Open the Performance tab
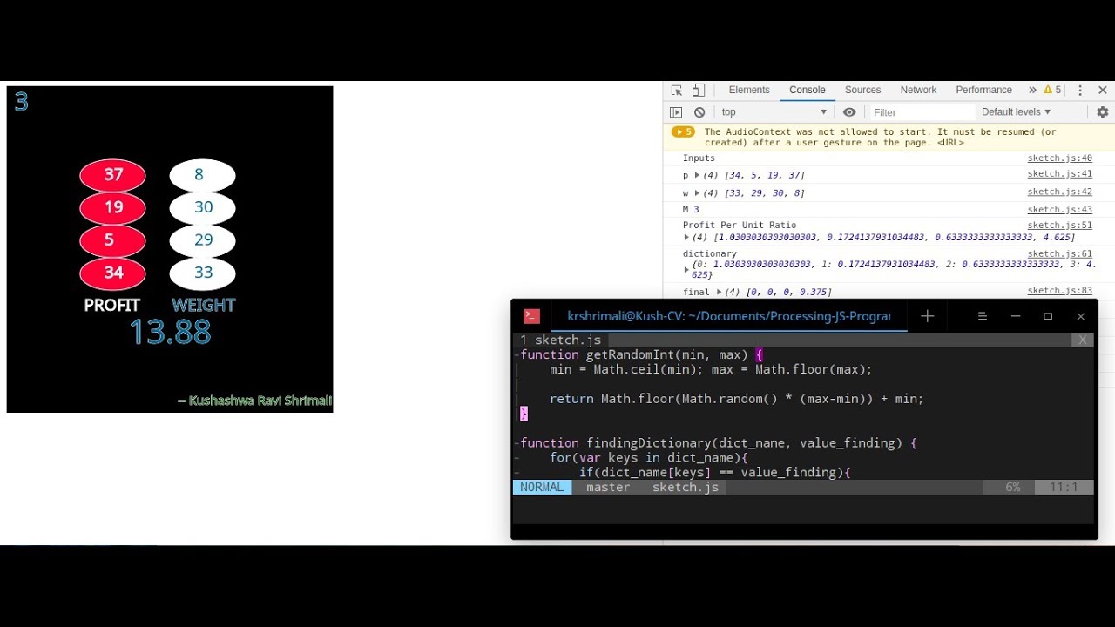The height and width of the screenshot is (627, 1115). coord(983,90)
